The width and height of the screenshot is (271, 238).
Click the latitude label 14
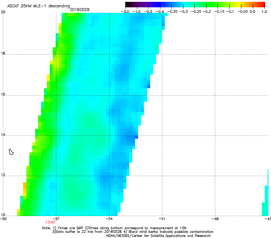coord(3,135)
